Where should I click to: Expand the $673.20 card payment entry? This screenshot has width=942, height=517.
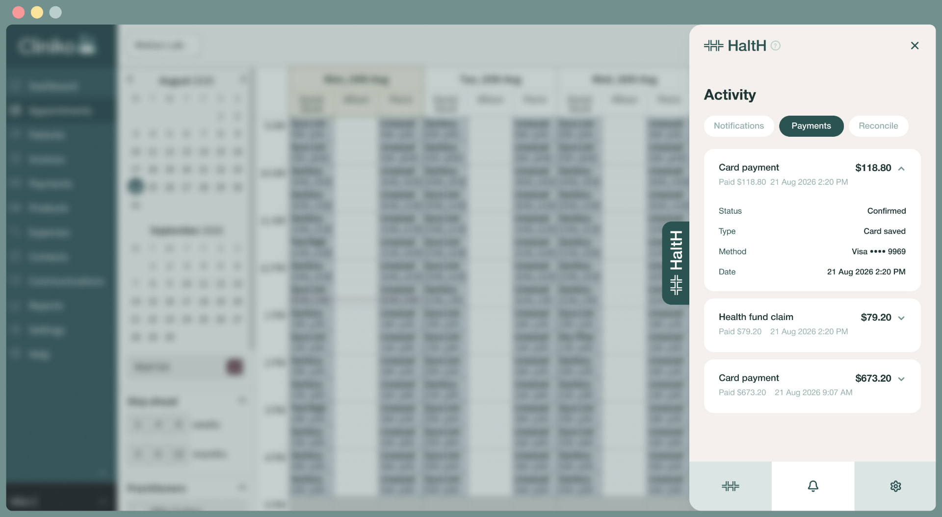901,379
